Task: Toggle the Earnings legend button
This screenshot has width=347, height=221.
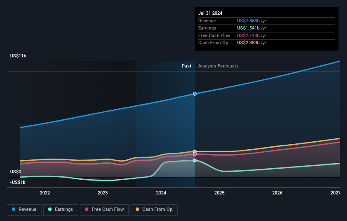Action: [x=60, y=210]
